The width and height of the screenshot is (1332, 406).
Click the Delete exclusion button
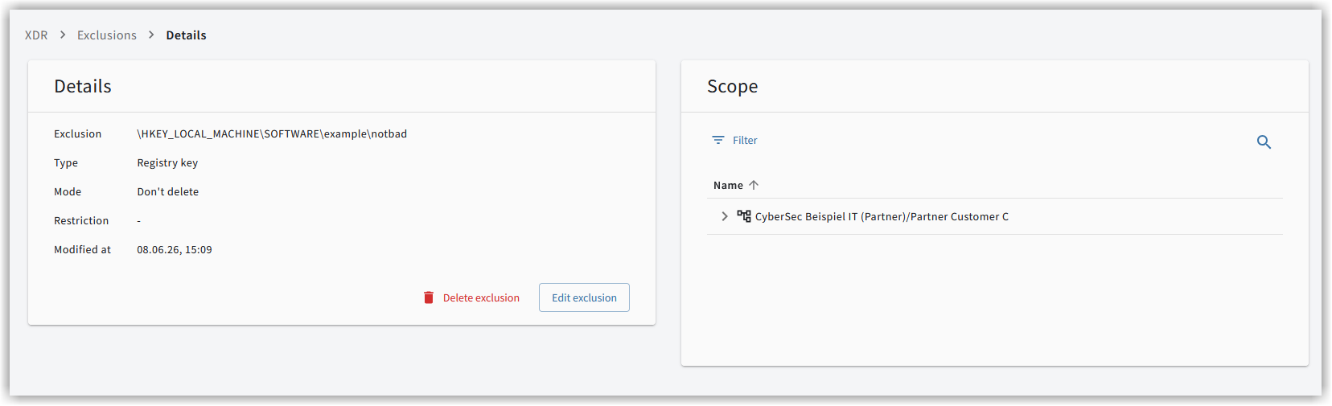coord(471,297)
